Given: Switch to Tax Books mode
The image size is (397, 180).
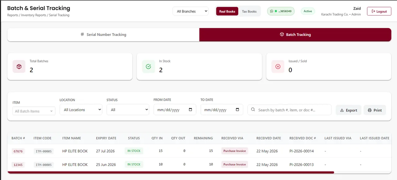Looking at the screenshot, I should pos(249,11).
